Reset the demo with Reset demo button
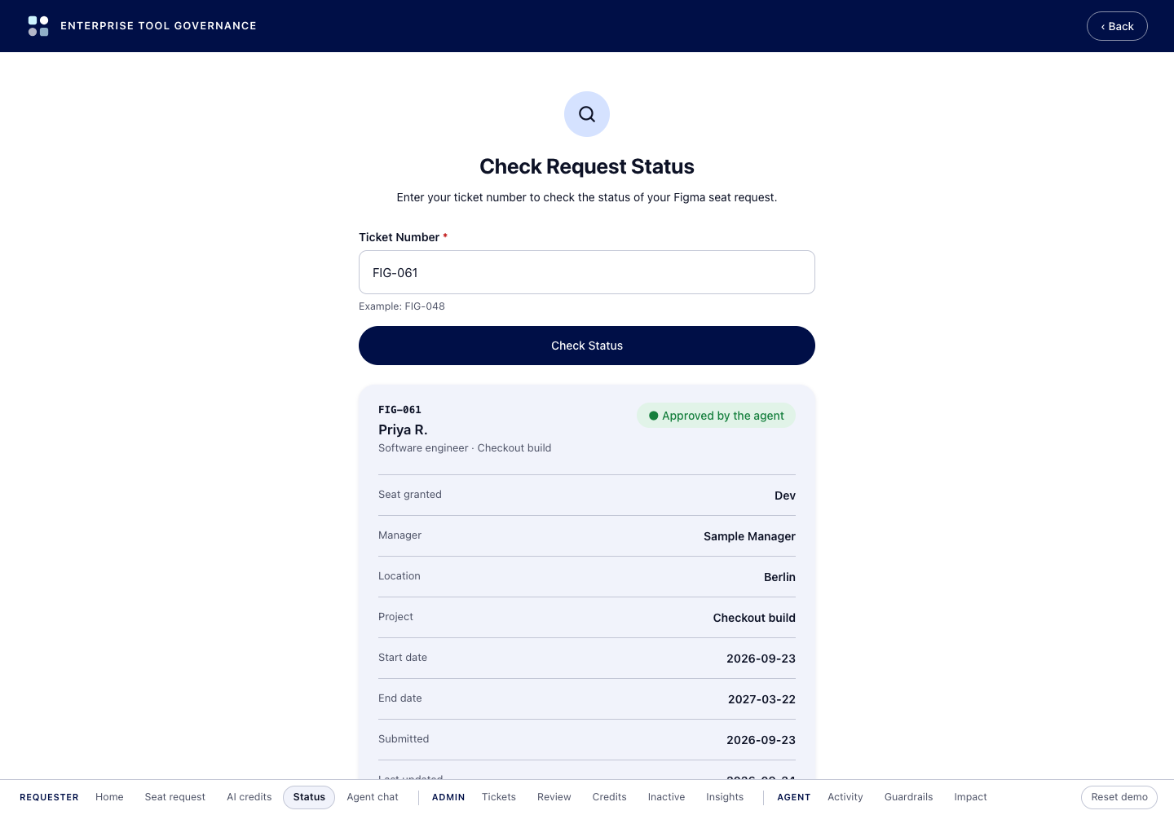The image size is (1174, 815). pyautogui.click(x=1119, y=797)
